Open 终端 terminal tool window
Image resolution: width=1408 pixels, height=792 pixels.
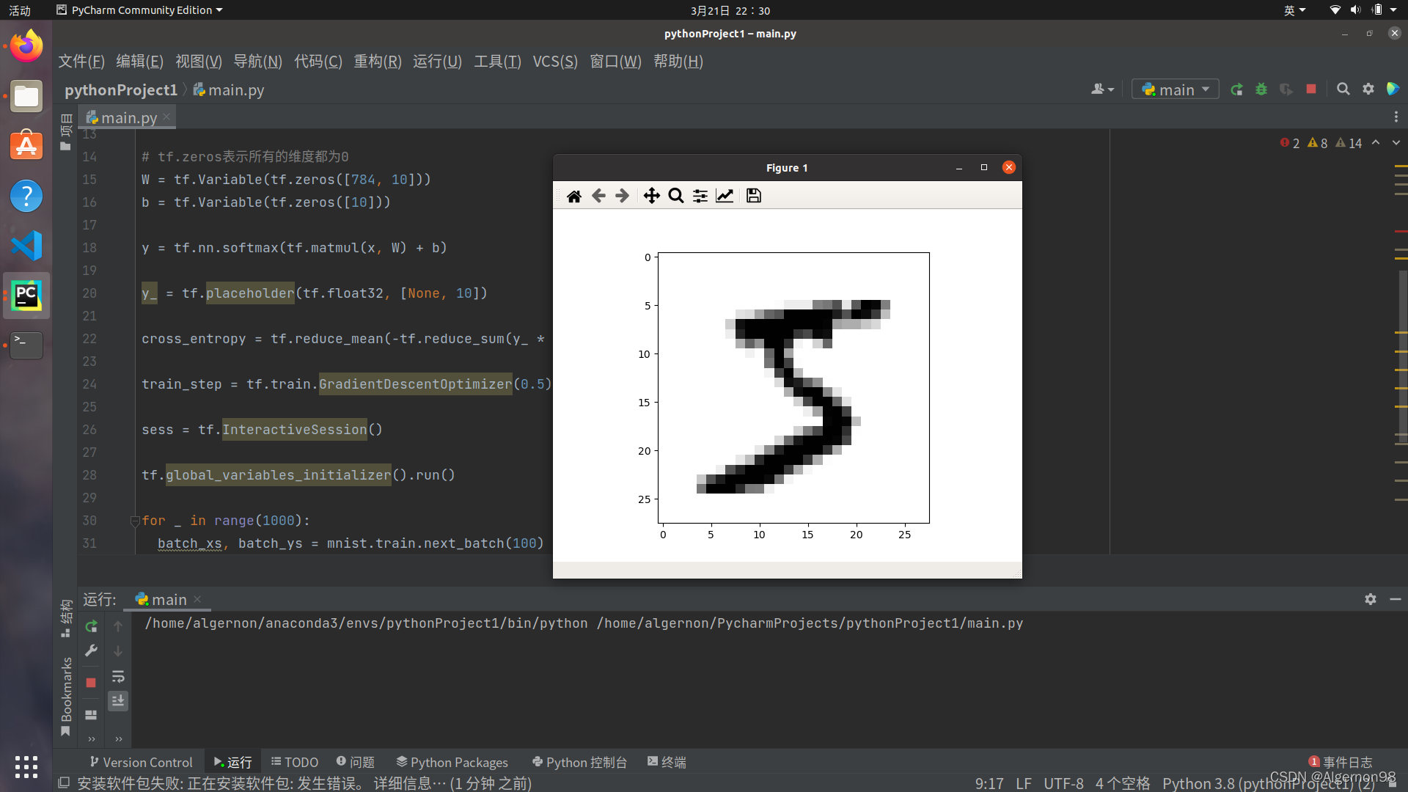point(667,763)
